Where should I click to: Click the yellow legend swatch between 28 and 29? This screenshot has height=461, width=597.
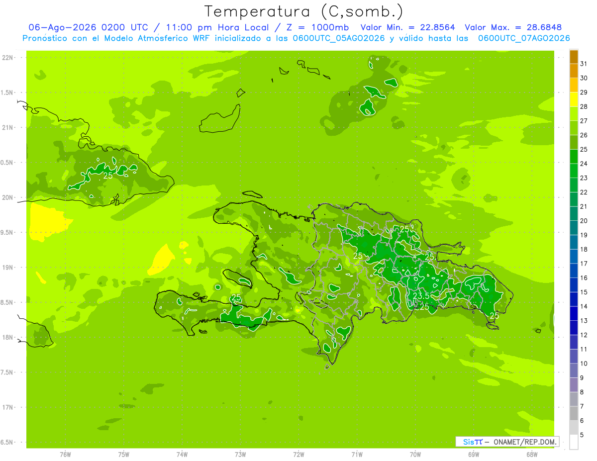(x=574, y=99)
